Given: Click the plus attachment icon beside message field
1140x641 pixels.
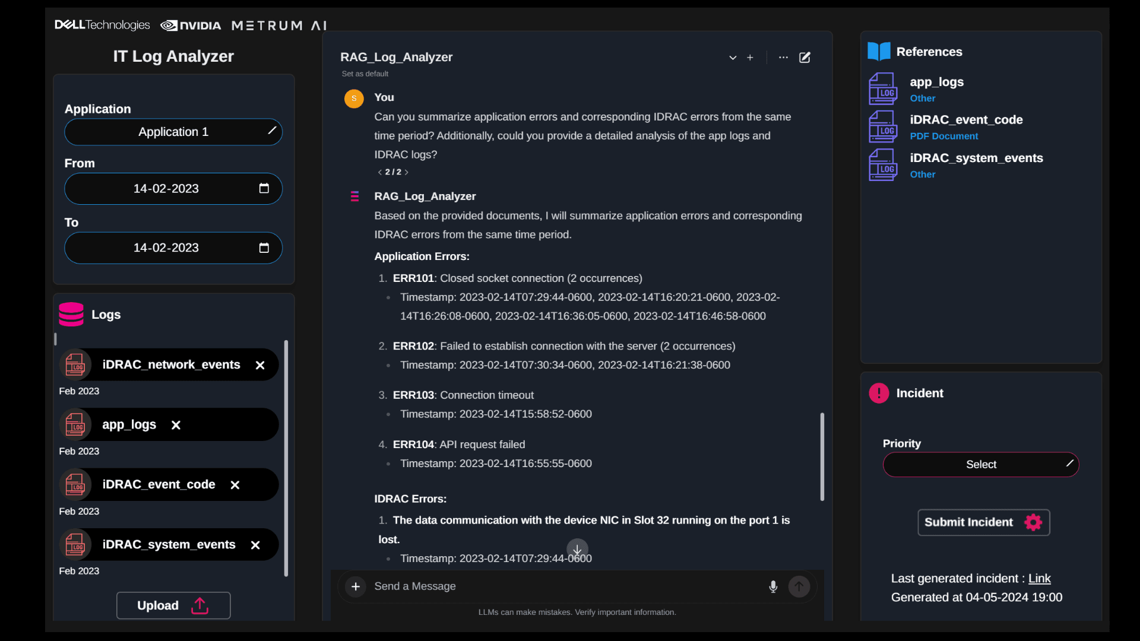Looking at the screenshot, I should point(356,586).
